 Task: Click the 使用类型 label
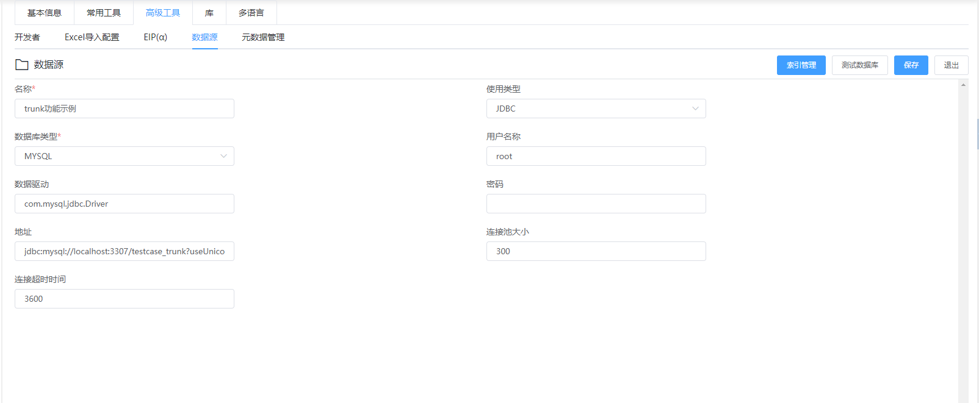pos(504,89)
